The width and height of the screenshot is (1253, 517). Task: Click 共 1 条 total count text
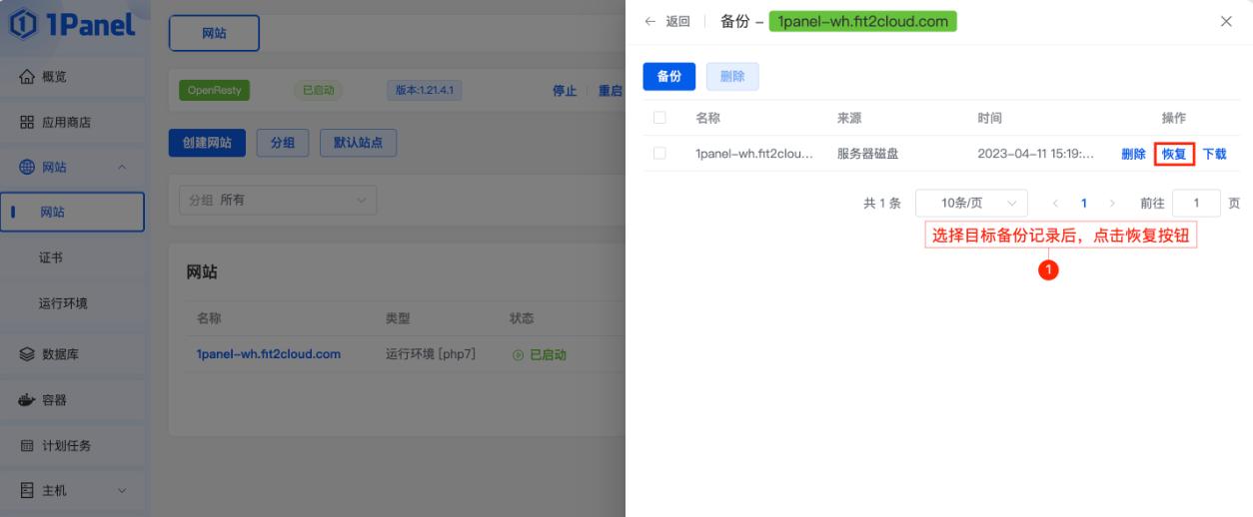point(882,204)
